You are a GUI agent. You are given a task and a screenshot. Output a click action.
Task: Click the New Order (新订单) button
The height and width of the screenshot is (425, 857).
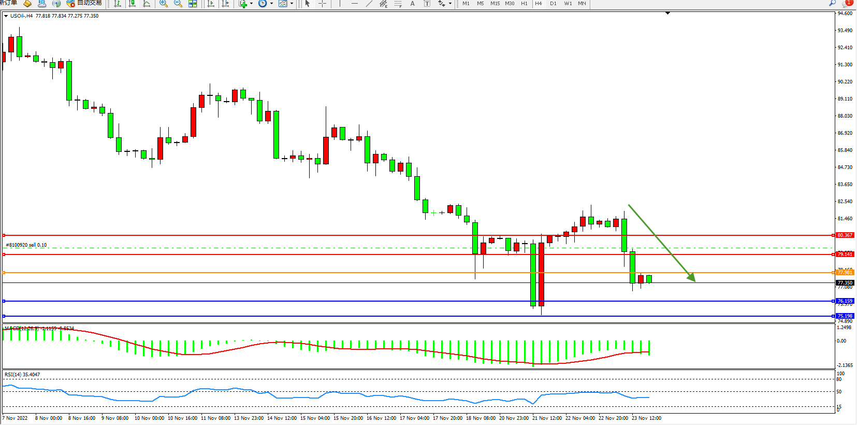click(8, 3)
